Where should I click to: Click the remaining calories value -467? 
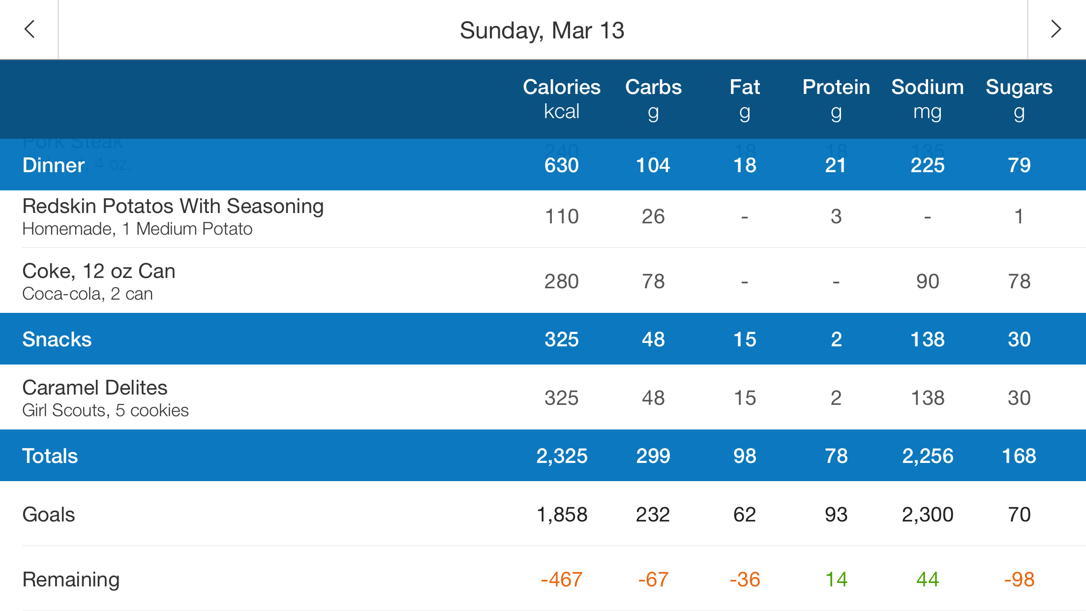561,580
